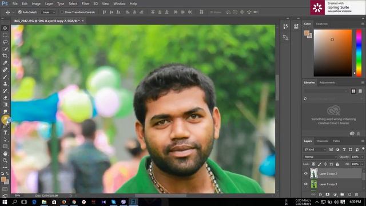
Task: Click the rainbow hue slider bar
Action: (x=359, y=53)
